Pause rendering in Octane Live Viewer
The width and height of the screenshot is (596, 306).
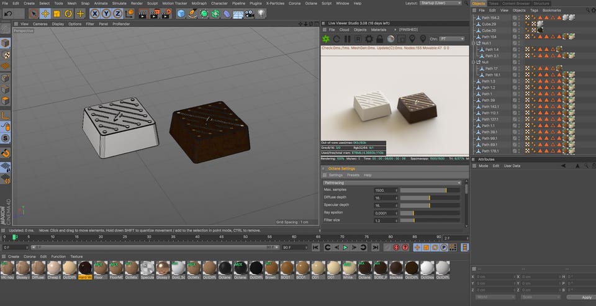(x=348, y=39)
